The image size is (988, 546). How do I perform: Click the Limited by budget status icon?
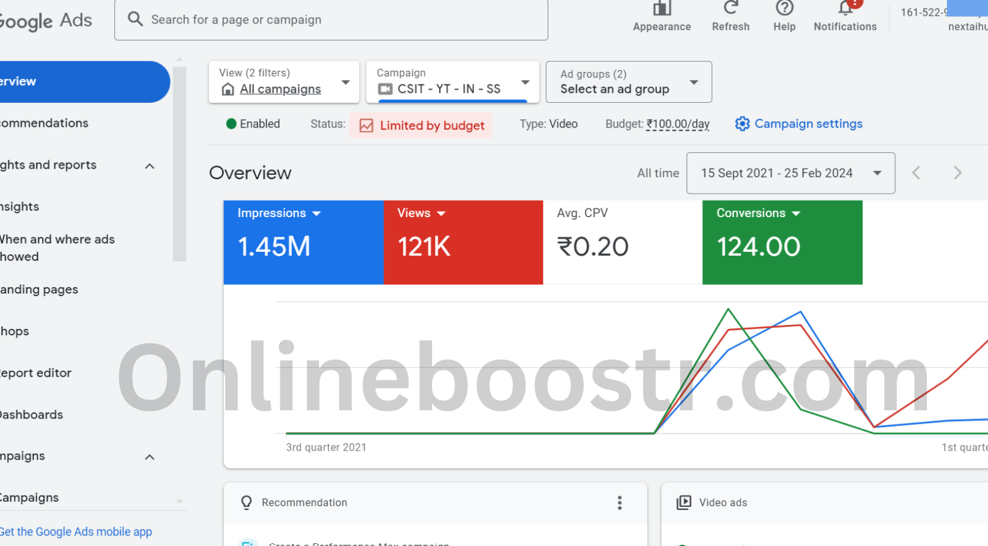(x=366, y=126)
